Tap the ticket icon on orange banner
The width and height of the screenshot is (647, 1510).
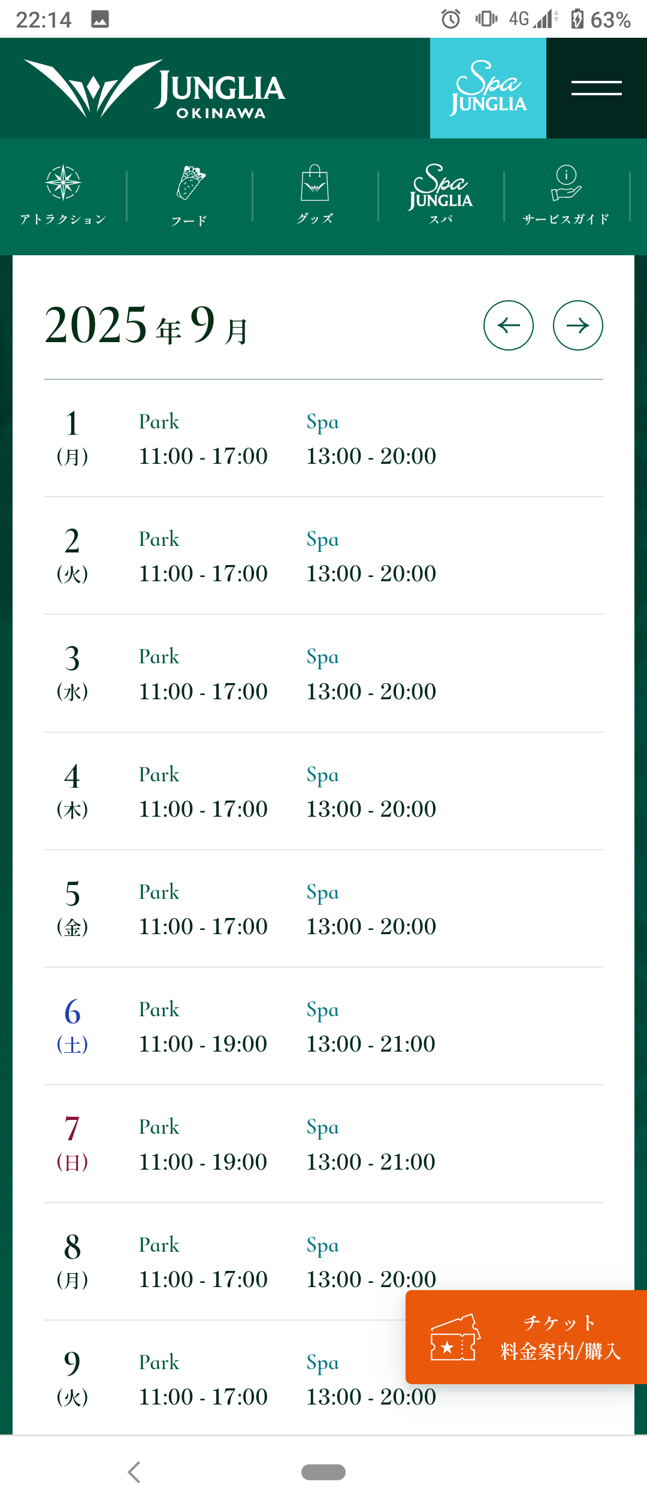click(x=455, y=1337)
